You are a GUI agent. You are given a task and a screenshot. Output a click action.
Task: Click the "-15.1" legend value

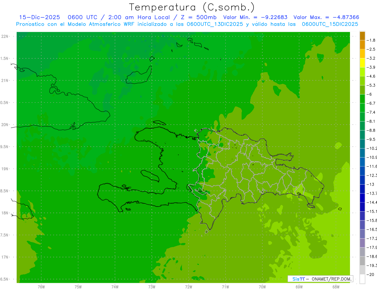tap(372, 211)
